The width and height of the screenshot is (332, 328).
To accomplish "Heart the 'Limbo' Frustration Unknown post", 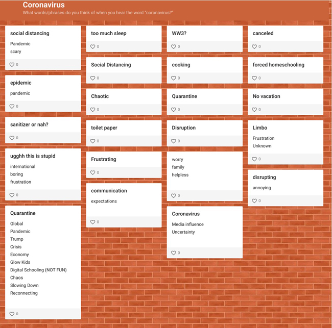I will 254,159.
